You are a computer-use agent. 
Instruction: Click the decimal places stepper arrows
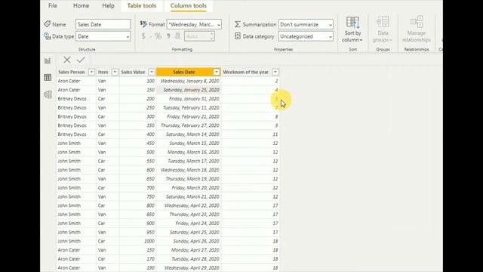(x=211, y=36)
